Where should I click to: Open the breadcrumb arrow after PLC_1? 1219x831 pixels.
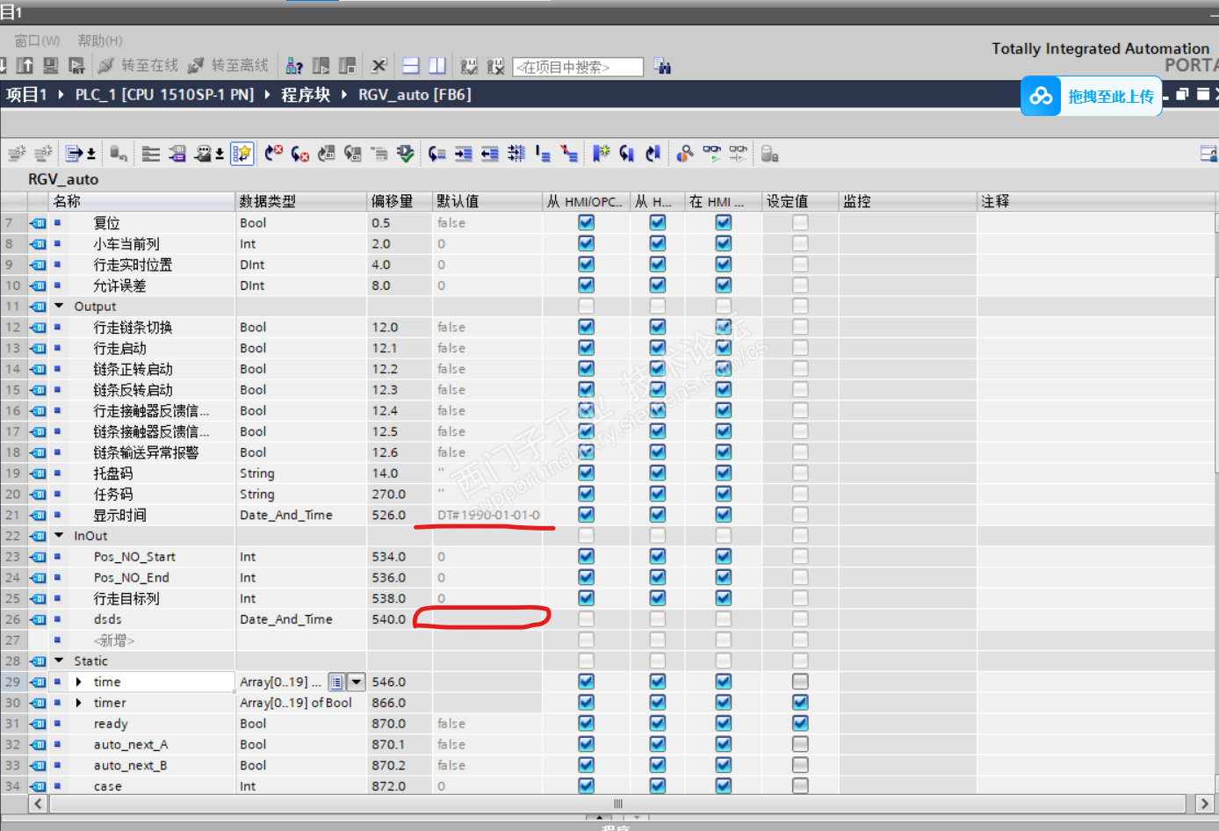pyautogui.click(x=268, y=94)
